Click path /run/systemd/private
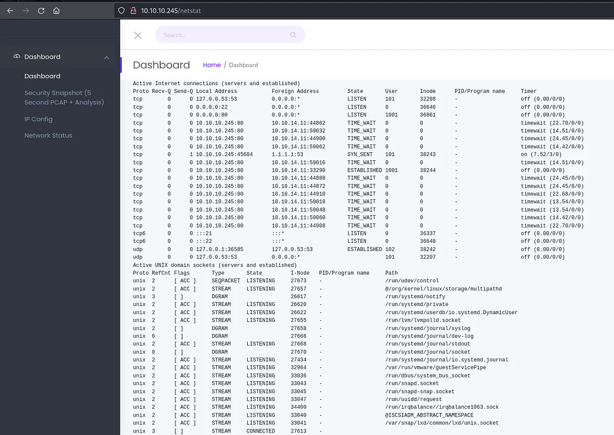The width and height of the screenshot is (614, 435). click(416, 304)
